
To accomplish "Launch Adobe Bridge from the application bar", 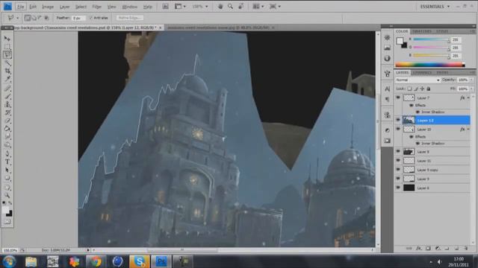I will 165,7.
